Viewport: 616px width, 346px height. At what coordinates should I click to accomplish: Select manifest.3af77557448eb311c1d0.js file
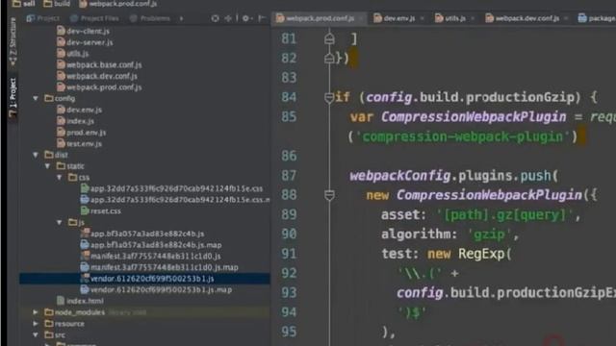(x=156, y=256)
